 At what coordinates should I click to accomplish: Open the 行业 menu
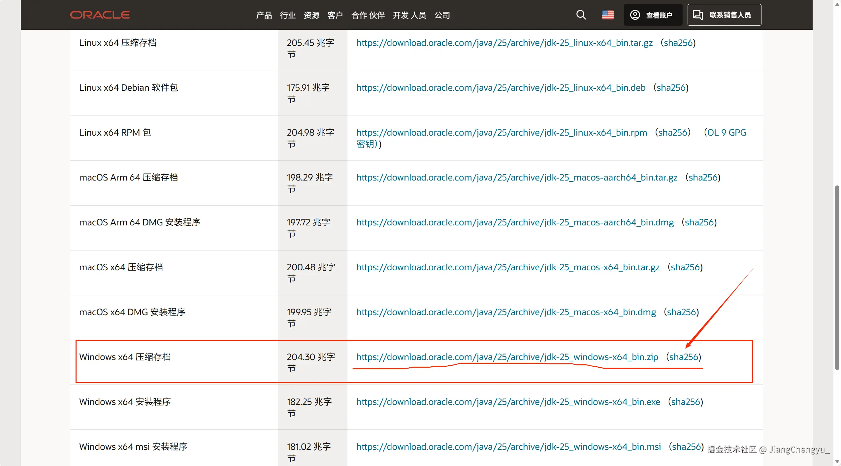287,15
